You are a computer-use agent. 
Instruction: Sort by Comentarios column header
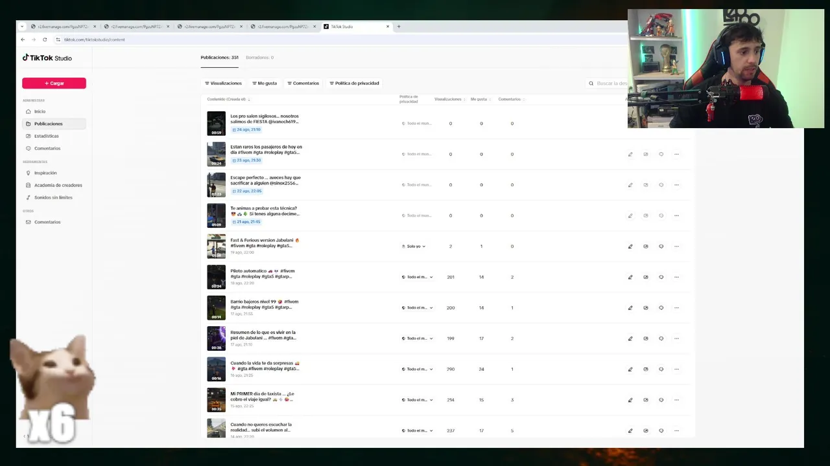[511, 99]
